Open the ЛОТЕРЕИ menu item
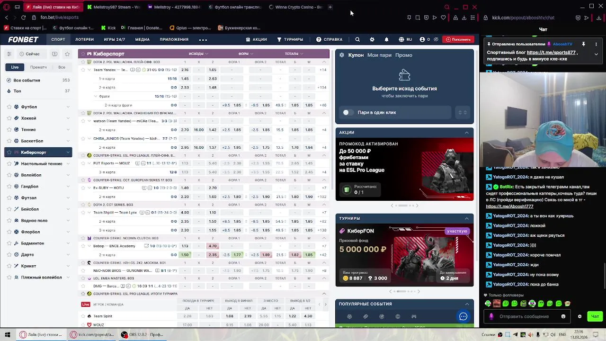 tap(84, 39)
